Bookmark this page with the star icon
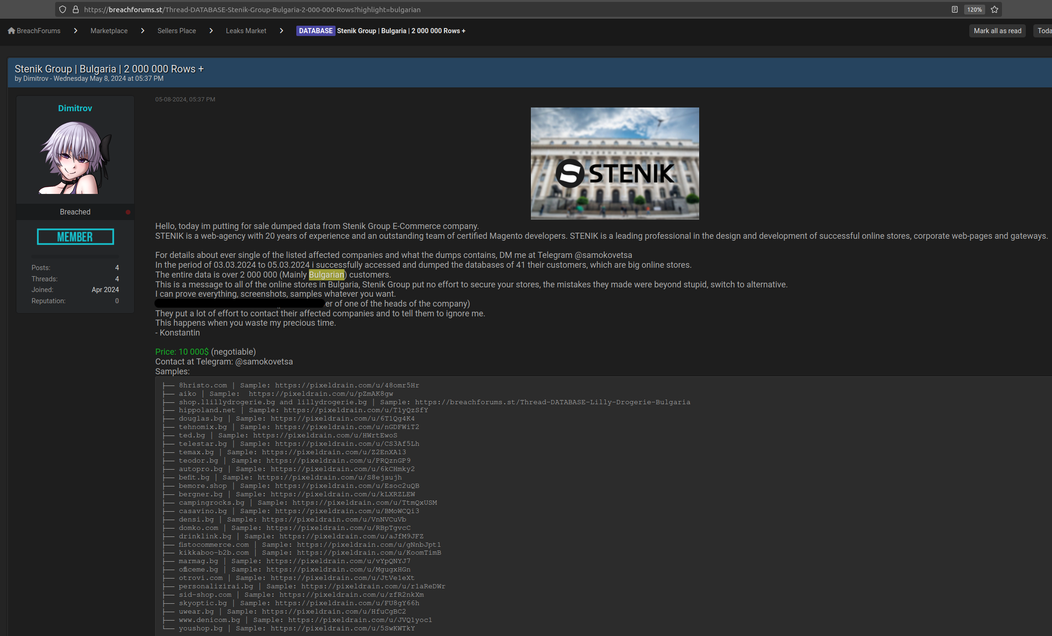The height and width of the screenshot is (636, 1052). click(x=995, y=9)
